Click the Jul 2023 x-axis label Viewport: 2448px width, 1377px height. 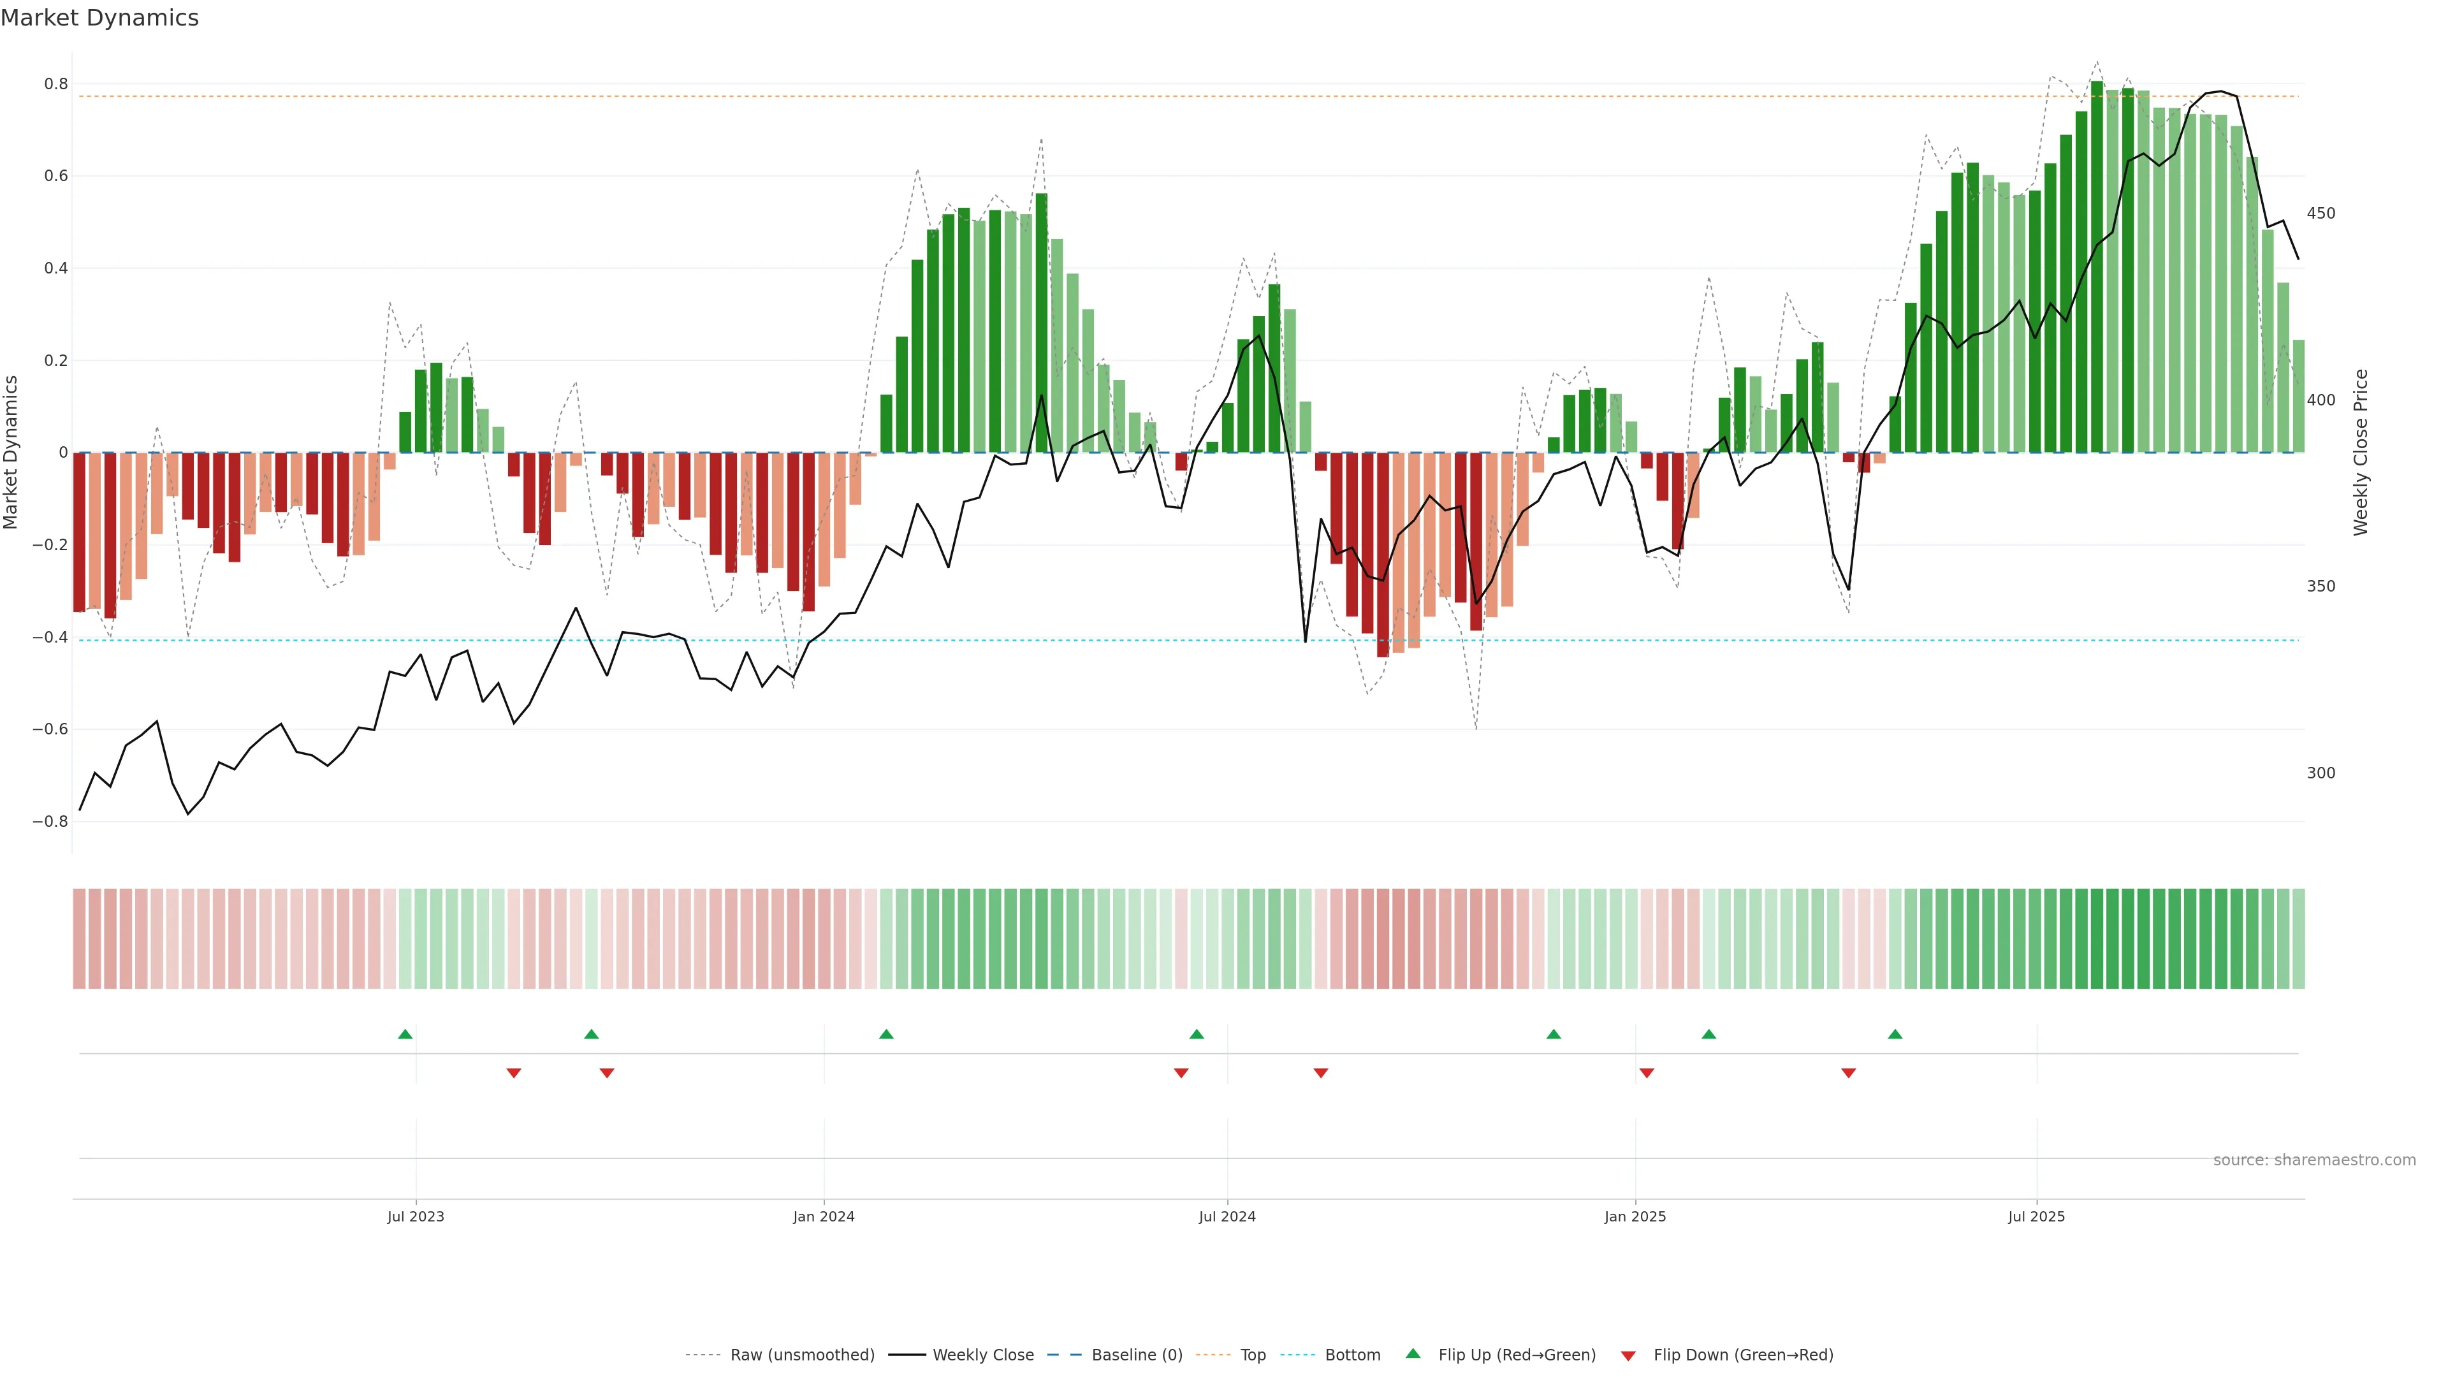pyautogui.click(x=415, y=1216)
